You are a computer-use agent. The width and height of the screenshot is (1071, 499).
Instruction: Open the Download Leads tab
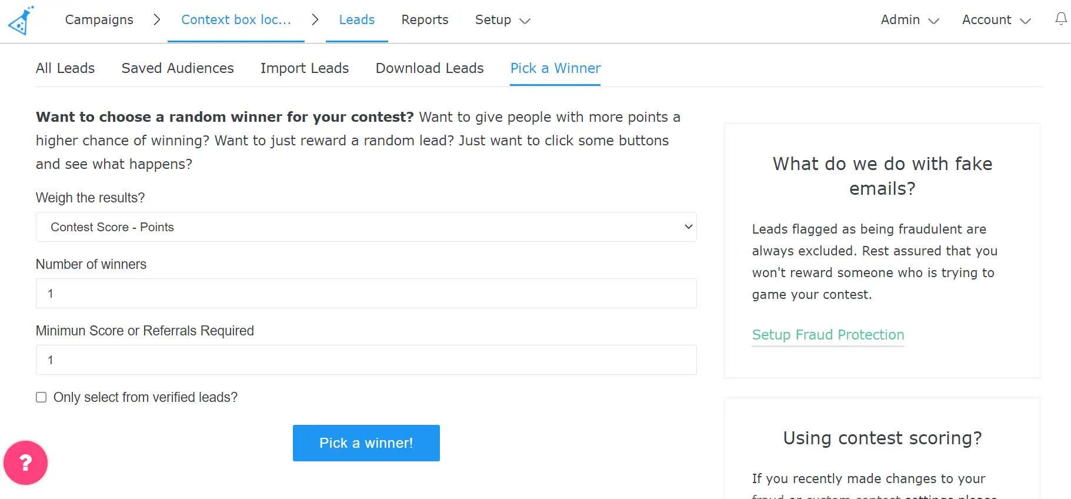point(429,68)
